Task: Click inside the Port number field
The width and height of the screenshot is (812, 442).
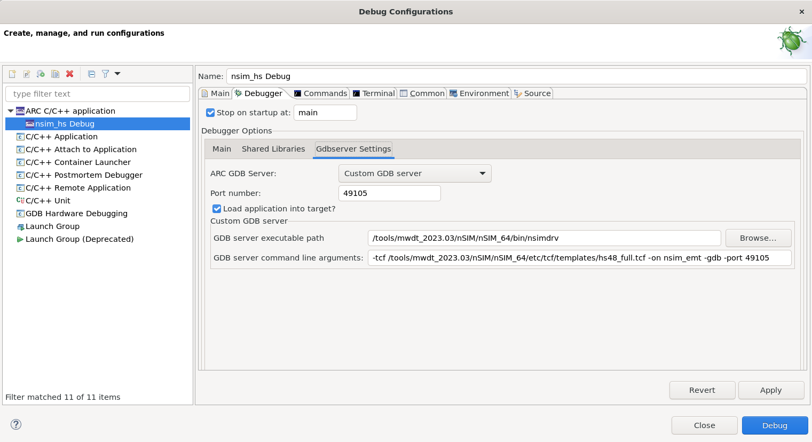Action: (389, 193)
